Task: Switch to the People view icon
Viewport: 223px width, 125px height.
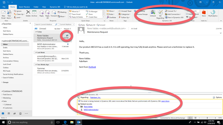Action: 14,113
